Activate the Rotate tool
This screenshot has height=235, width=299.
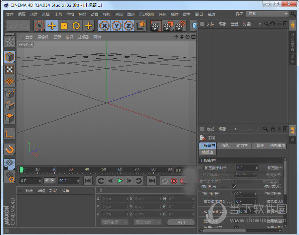(76, 26)
